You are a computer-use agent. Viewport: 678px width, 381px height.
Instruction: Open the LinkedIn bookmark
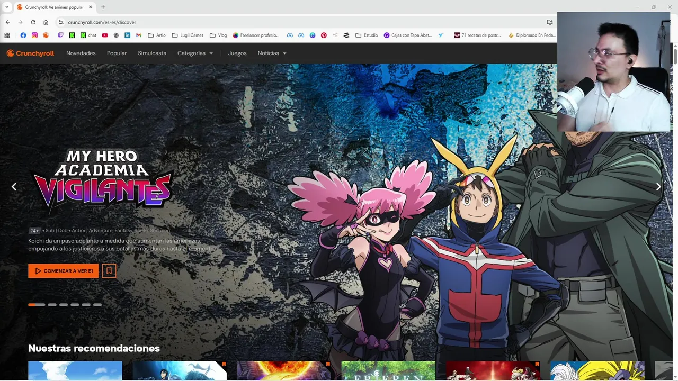click(x=128, y=35)
